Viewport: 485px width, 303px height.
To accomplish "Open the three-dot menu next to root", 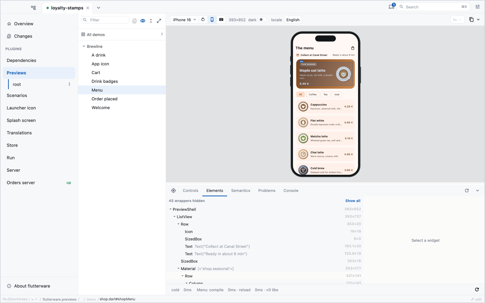I will [70, 84].
